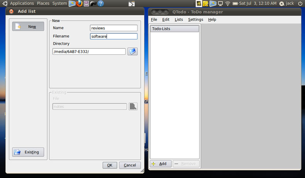Viewport: 305px width, 178px height.
Task: Open the Settings menu in QTodo
Action: pyautogui.click(x=195, y=19)
